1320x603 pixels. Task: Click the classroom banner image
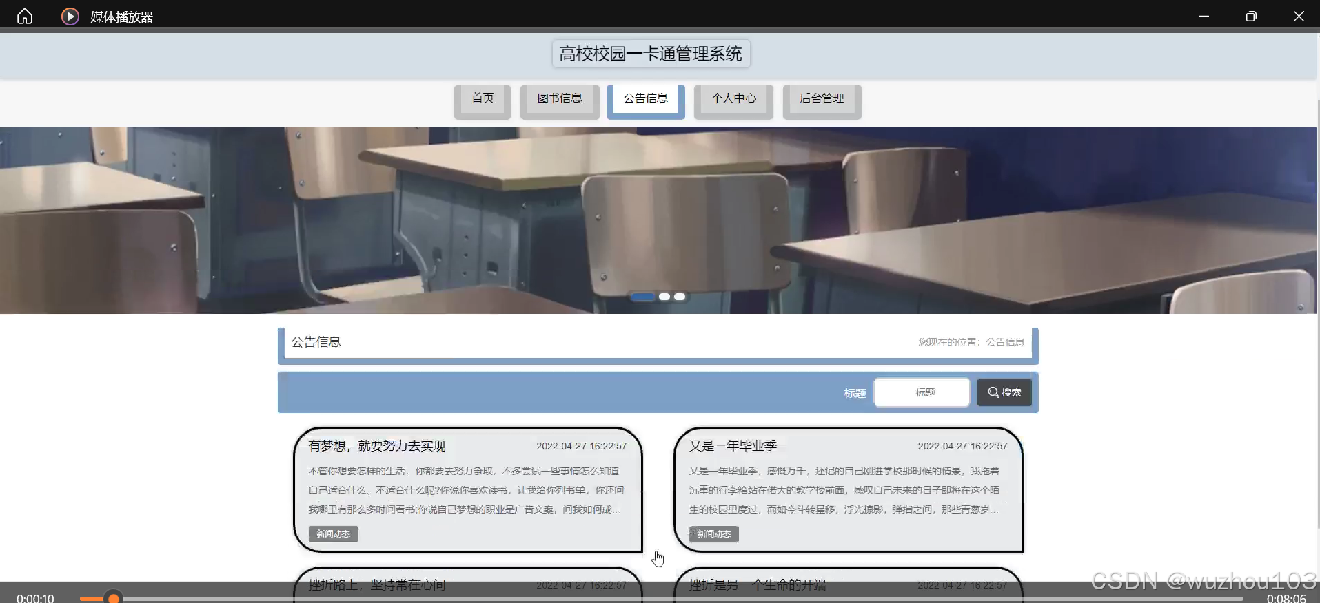click(x=658, y=220)
